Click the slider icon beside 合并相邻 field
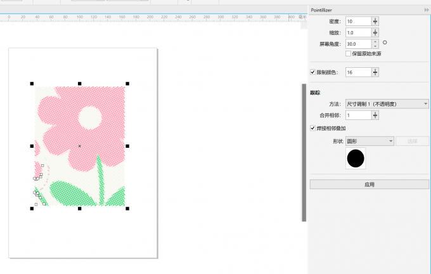The image size is (431, 274). pyautogui.click(x=375, y=115)
